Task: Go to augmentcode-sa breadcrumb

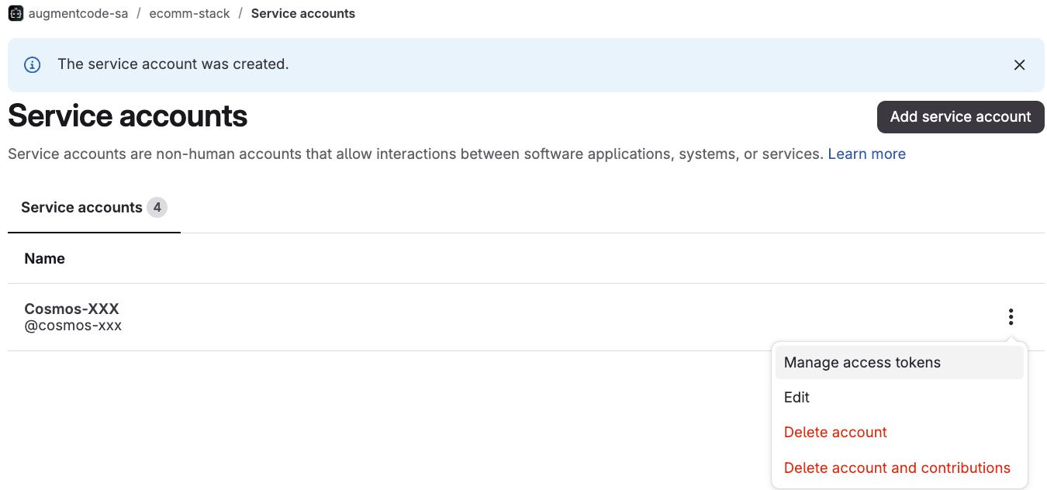Action: coord(78,13)
